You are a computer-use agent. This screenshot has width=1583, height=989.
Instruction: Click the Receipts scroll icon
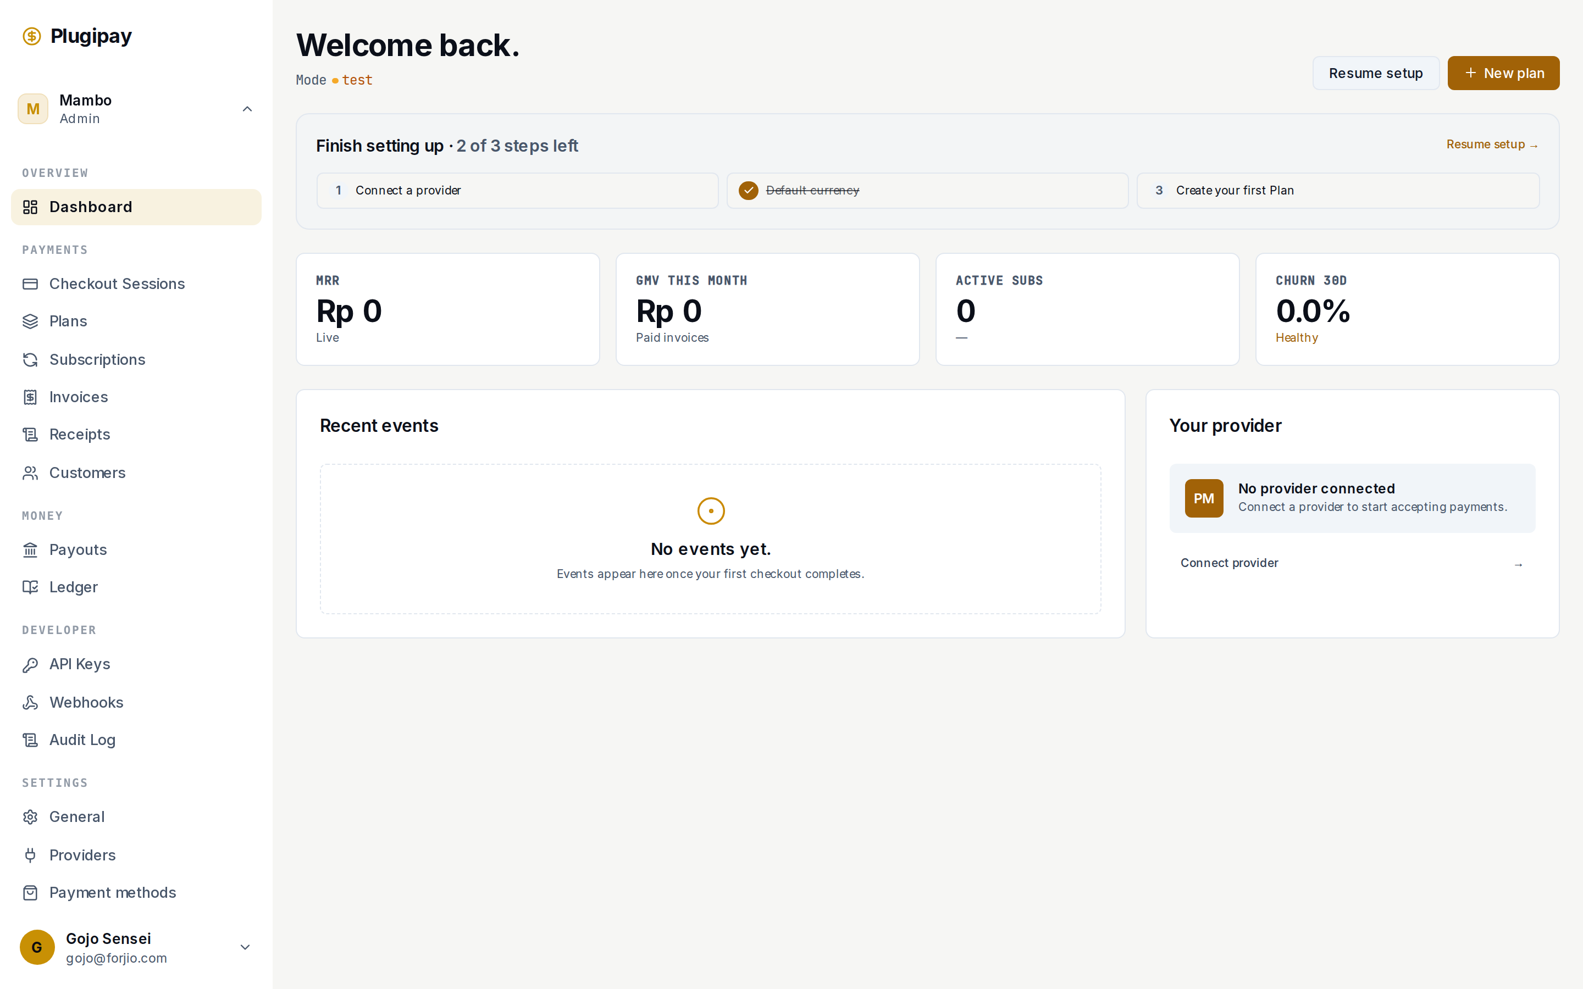30,434
